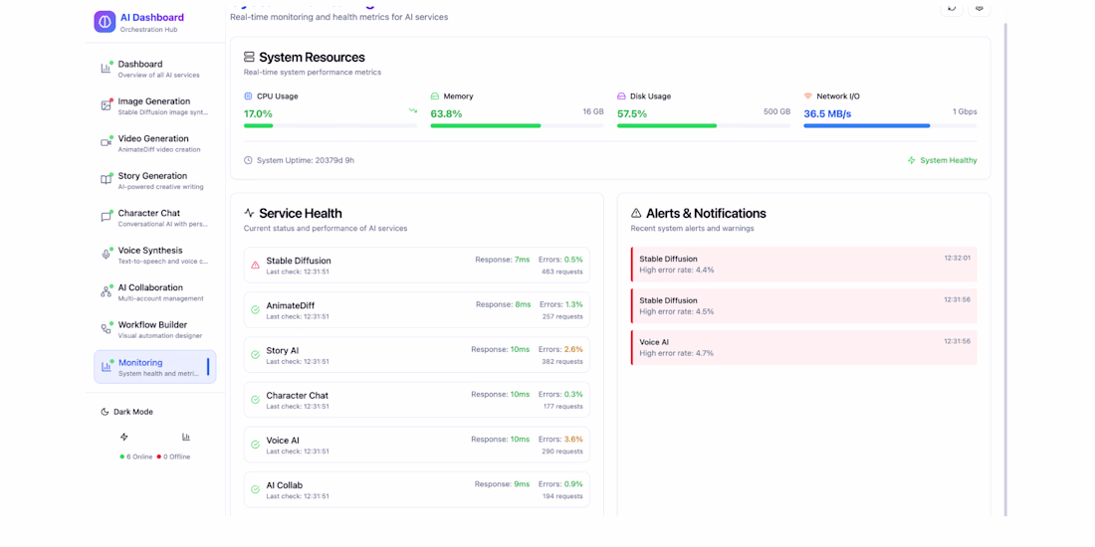This screenshot has height=547, width=1095.
Task: Click the vertical page scrollbar
Action: pos(1005,269)
